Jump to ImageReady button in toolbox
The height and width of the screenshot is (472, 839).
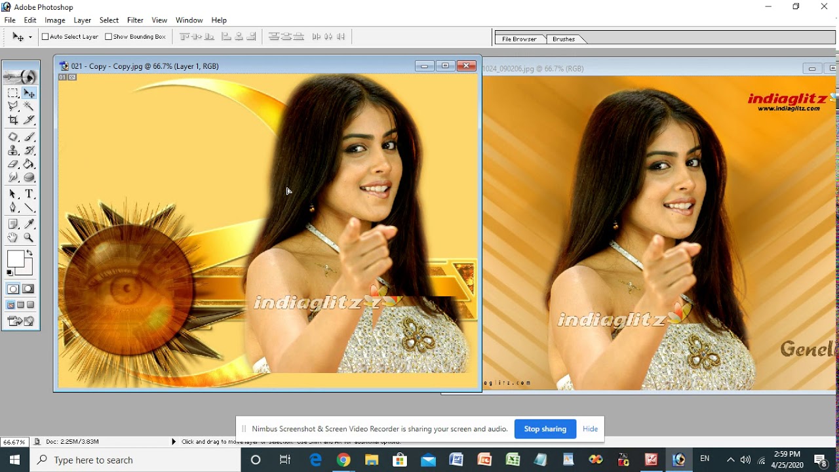[21, 321]
